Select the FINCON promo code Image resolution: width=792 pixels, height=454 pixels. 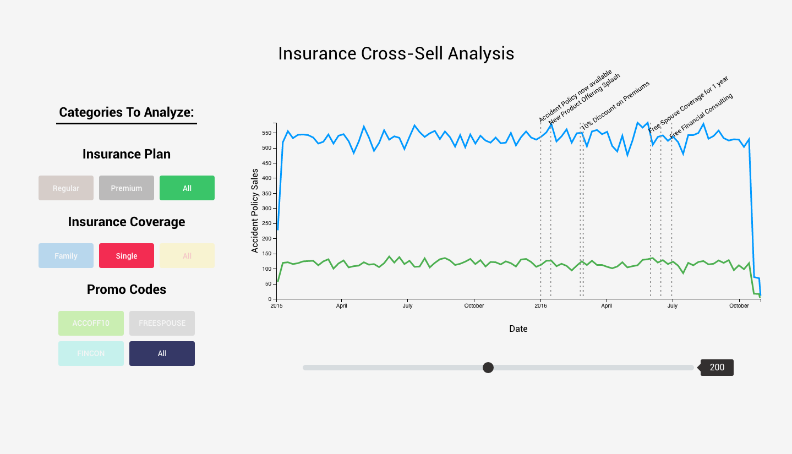pyautogui.click(x=91, y=353)
